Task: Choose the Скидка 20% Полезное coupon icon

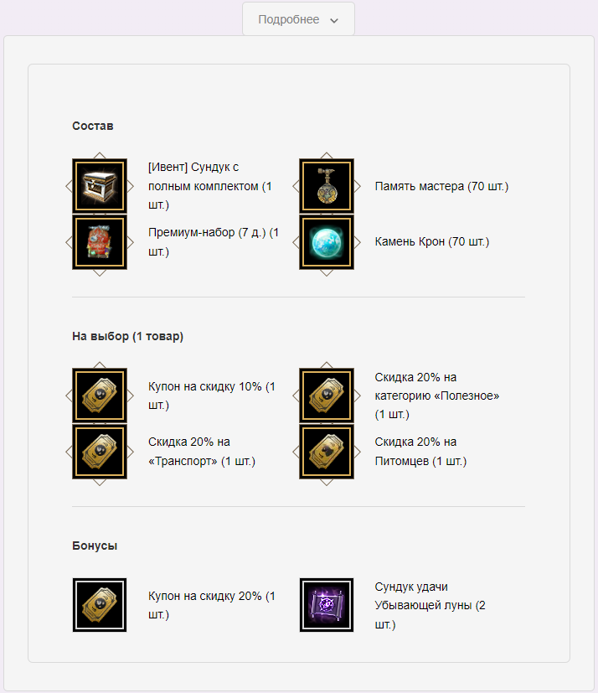Action: click(327, 396)
